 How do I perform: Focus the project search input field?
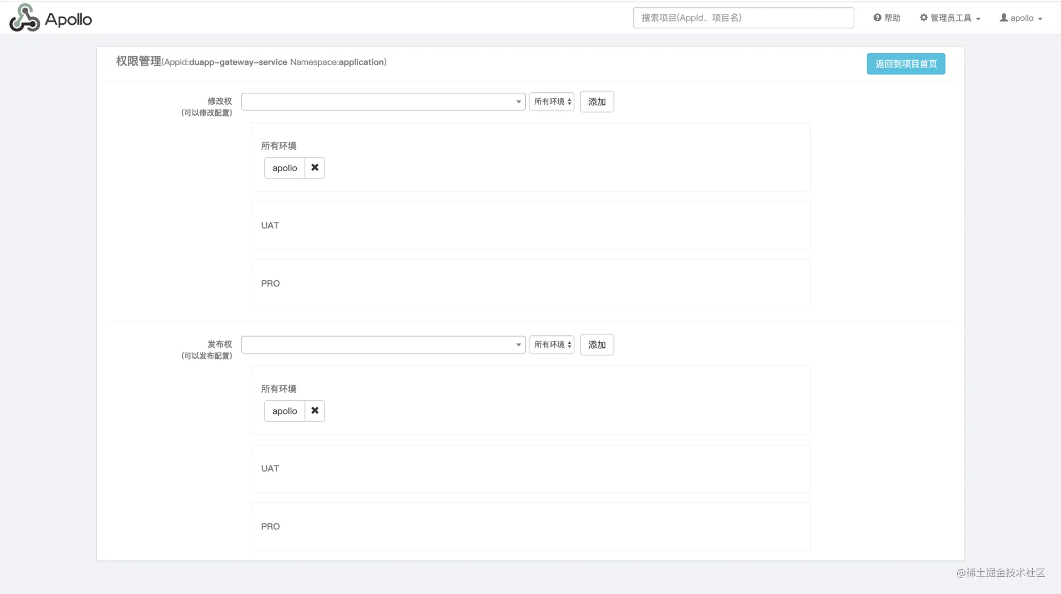point(743,18)
